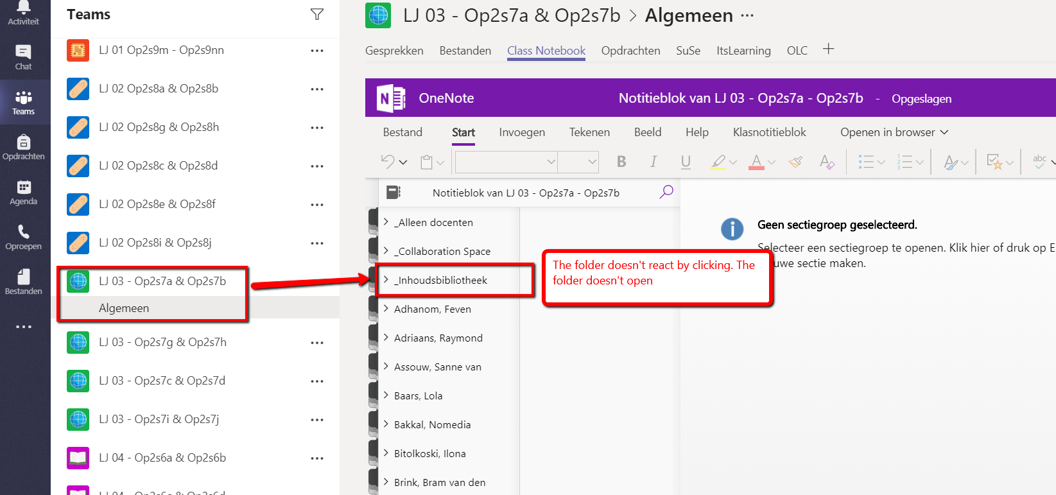Open the Klasnotitieblok ribbon tab
The width and height of the screenshot is (1056, 495).
point(770,132)
